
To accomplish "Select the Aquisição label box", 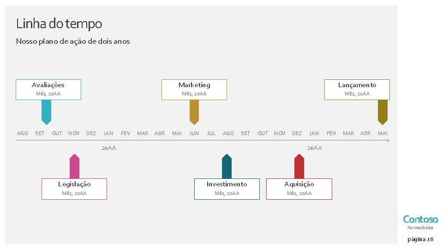I will (299, 189).
